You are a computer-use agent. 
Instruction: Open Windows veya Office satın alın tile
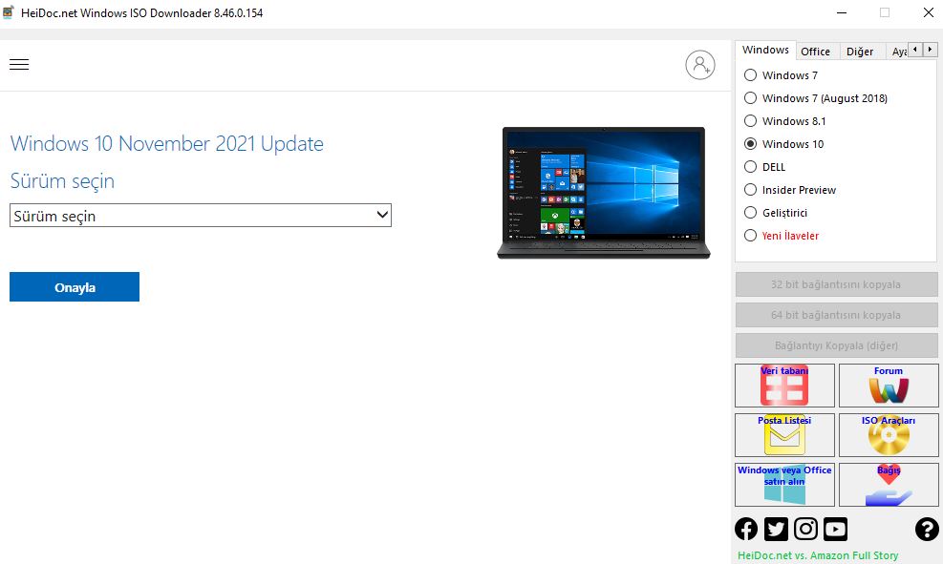[784, 484]
